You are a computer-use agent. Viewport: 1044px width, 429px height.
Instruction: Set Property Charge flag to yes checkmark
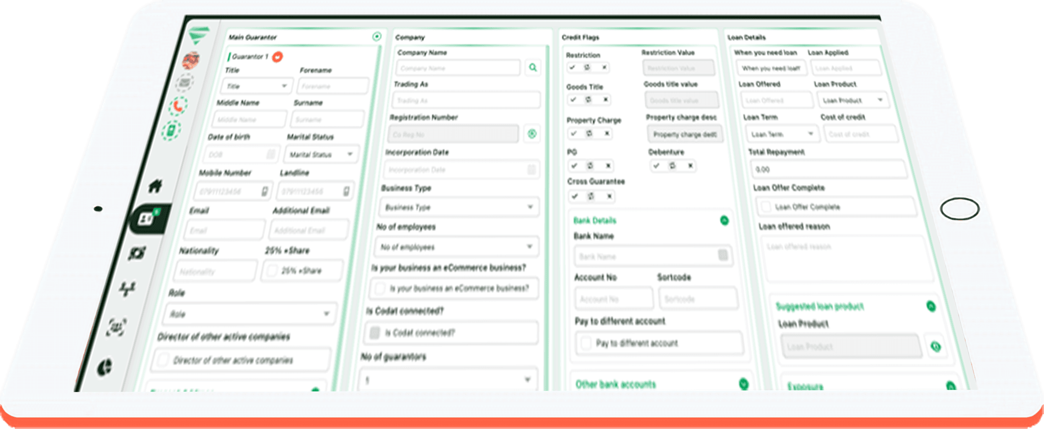574,133
